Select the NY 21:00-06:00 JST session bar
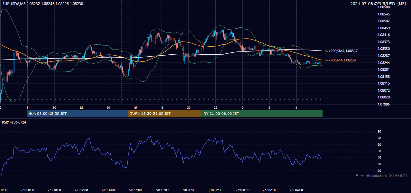The width and height of the screenshot is (411, 193). 262,114
